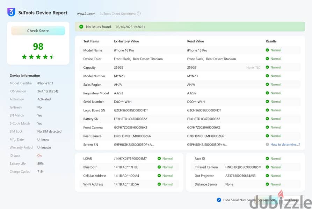
Task: Open the How to determine link
Action: coord(285,144)
